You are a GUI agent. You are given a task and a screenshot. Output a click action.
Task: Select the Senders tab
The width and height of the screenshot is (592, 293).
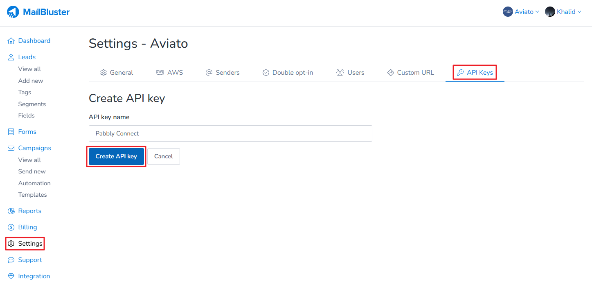click(x=223, y=73)
